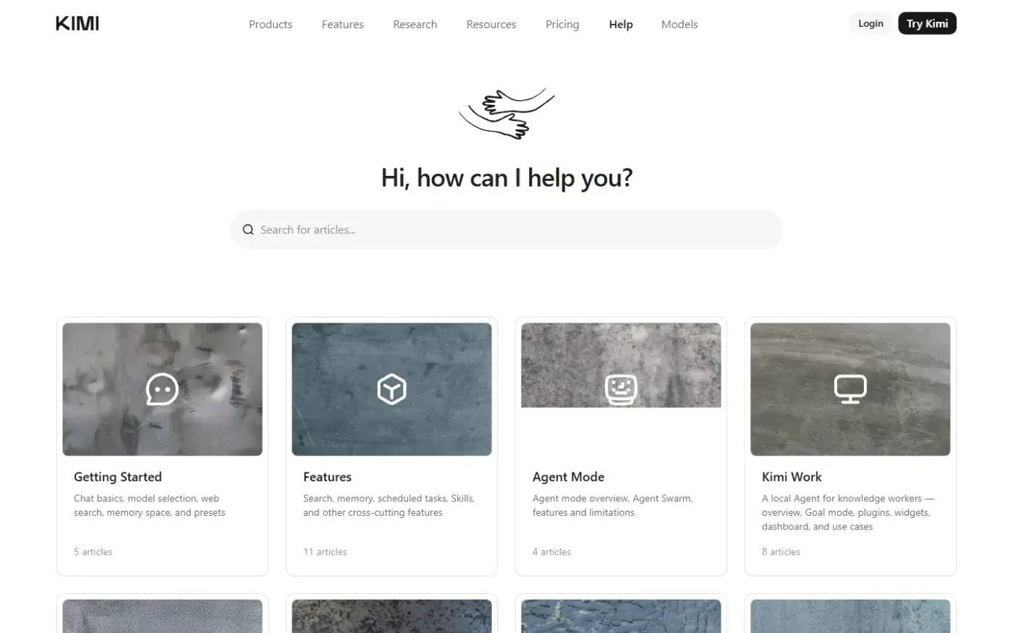Click the hugging hands illustration
This screenshot has height=633, width=1013.
pos(506,114)
